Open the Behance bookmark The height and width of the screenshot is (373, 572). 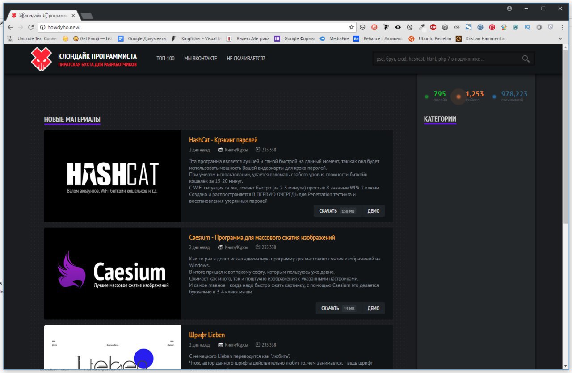pos(379,39)
